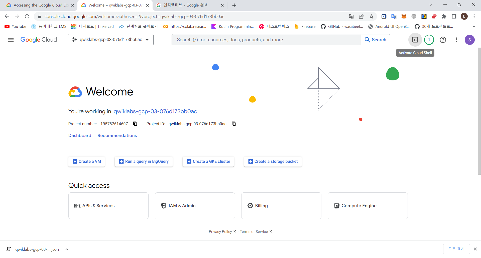Screen dimensions: 481x258
Task: Click Create a GKE cluster button
Action: pos(208,162)
